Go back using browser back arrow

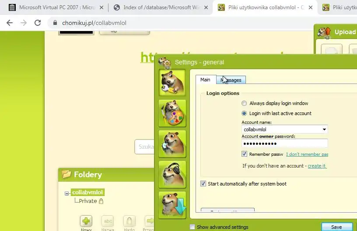[10, 23]
